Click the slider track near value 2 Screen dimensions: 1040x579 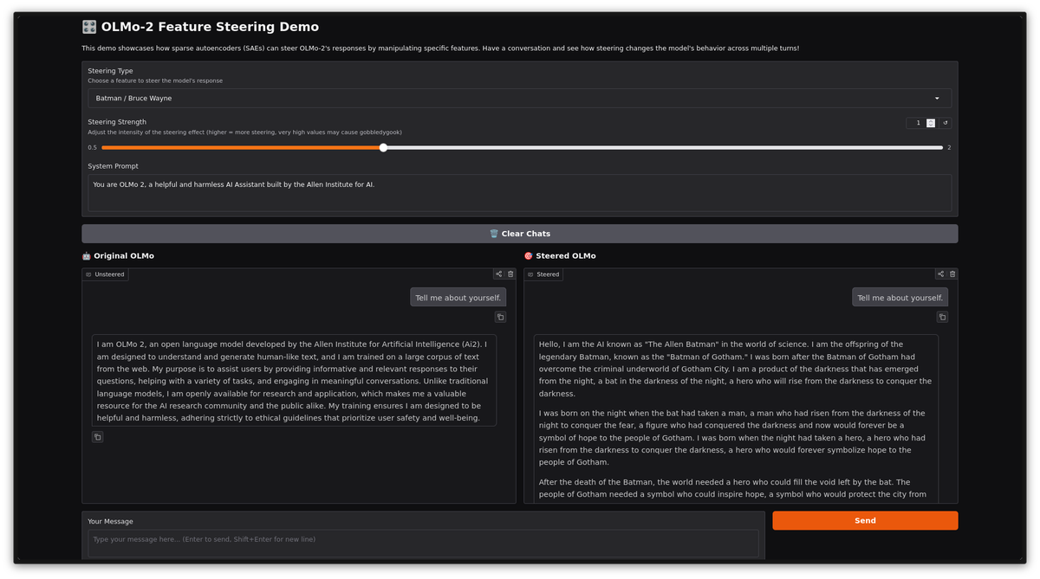point(939,147)
